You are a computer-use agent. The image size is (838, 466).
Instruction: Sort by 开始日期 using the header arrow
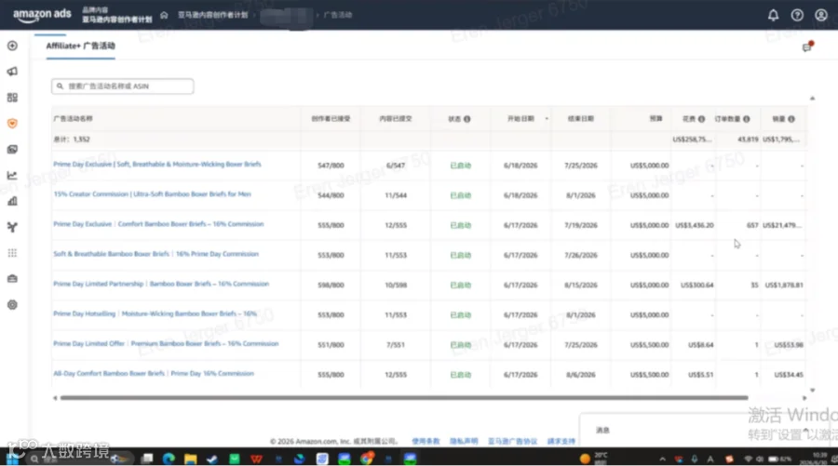pyautogui.click(x=547, y=118)
